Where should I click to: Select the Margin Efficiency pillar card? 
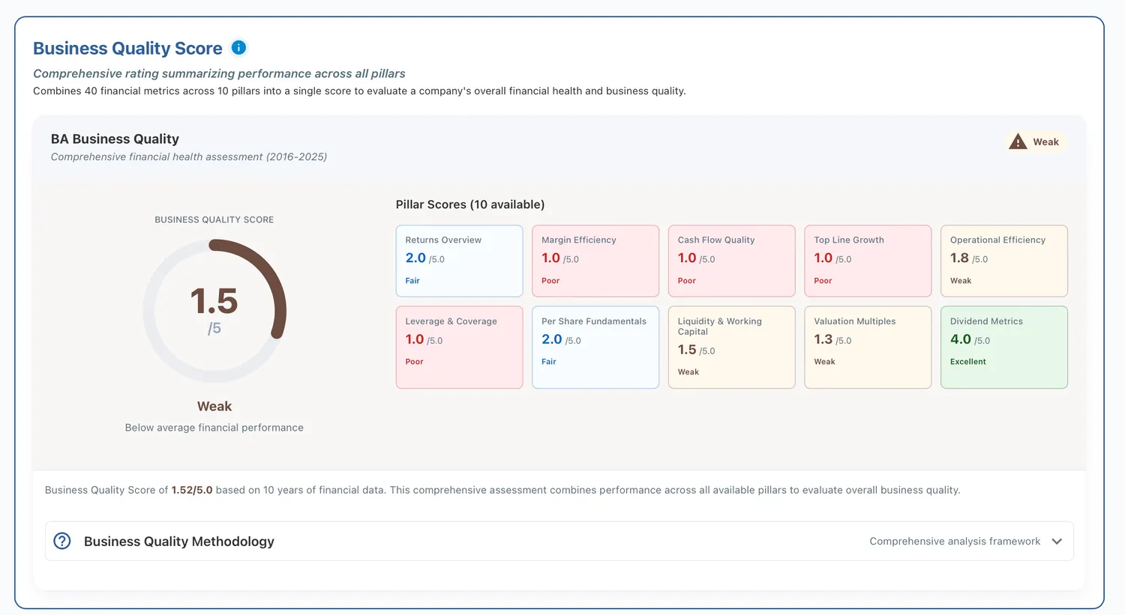pyautogui.click(x=595, y=261)
